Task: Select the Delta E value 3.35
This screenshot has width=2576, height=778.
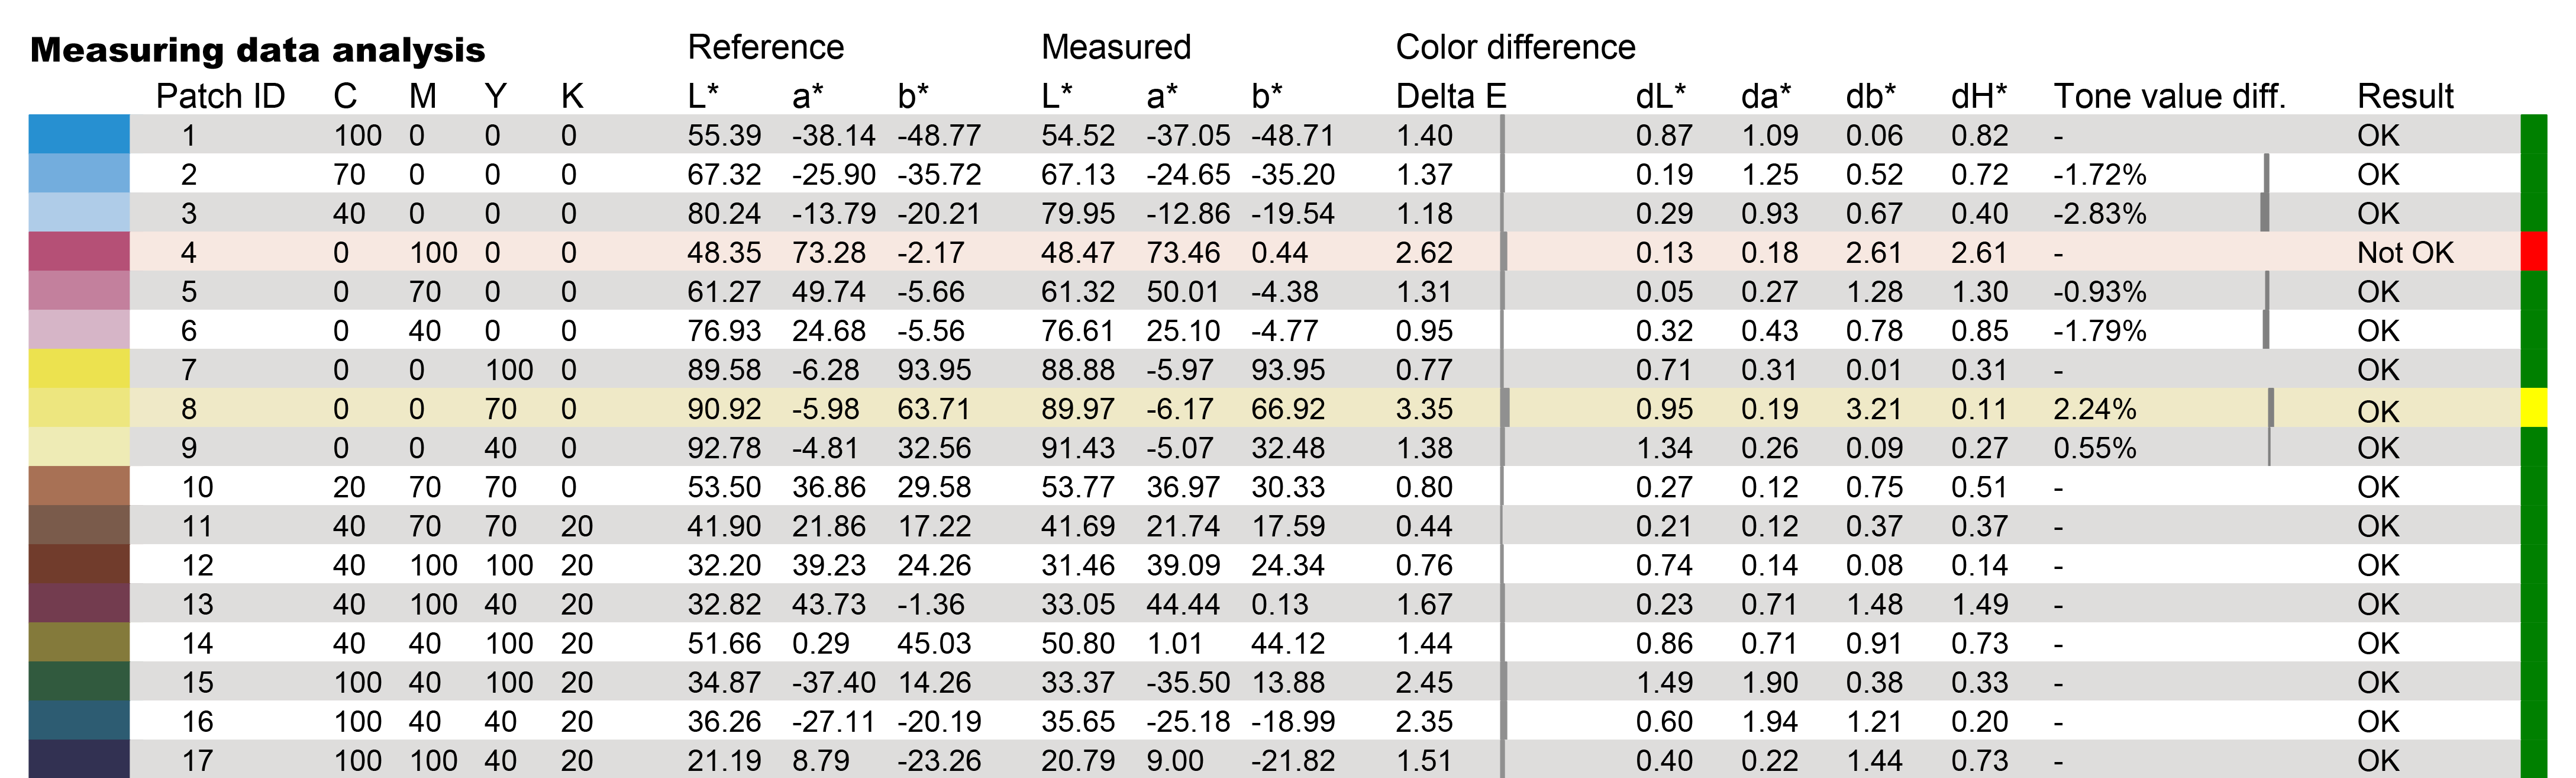Action: 1424,409
